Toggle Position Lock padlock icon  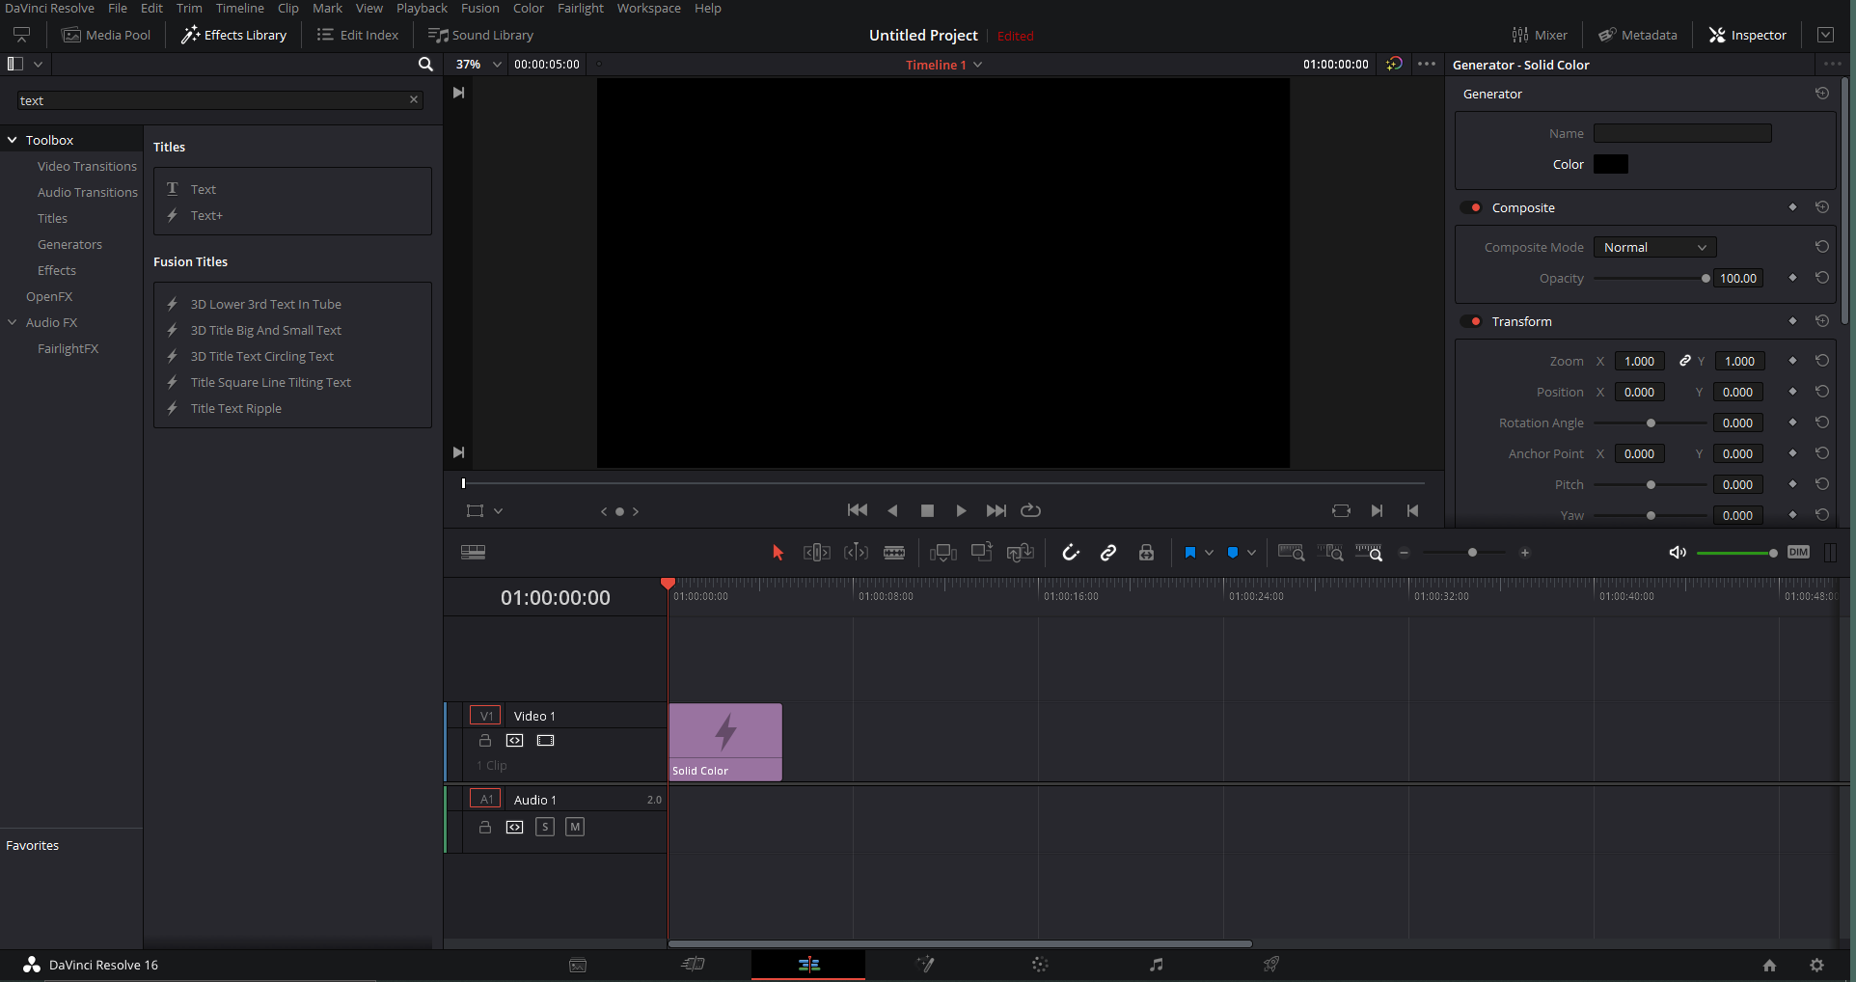(x=1146, y=553)
